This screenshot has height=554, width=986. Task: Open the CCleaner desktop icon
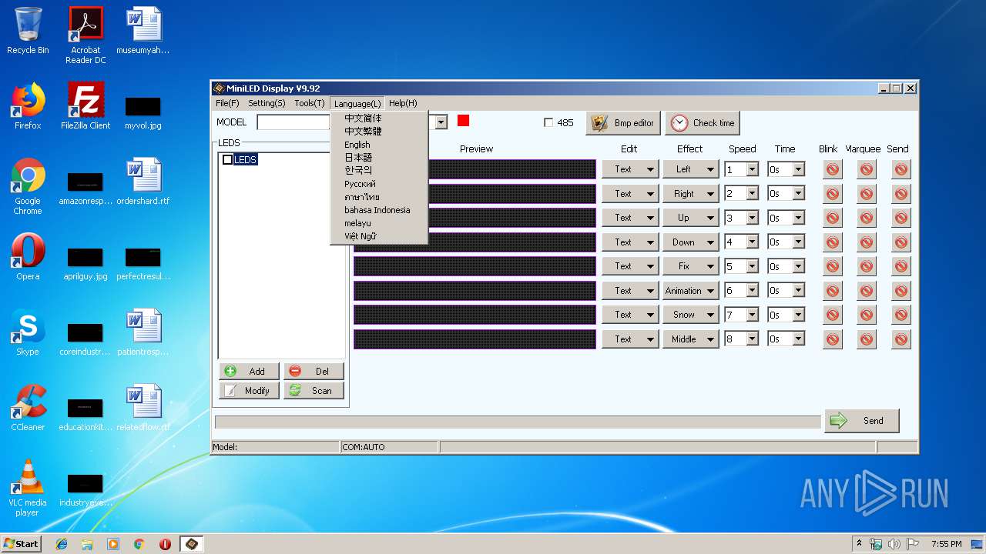(28, 409)
